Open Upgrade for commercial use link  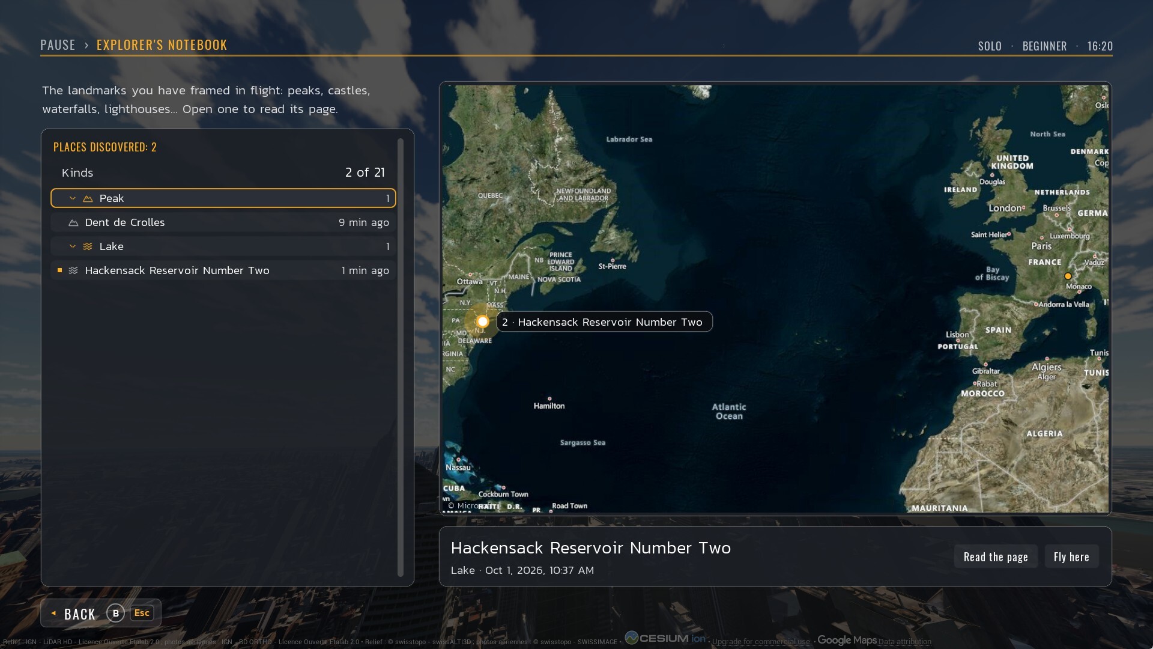(761, 641)
